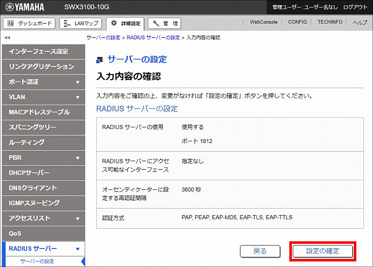
Task: Collapse RADIUS サーバー dropdown arrow
Action: tap(78, 249)
